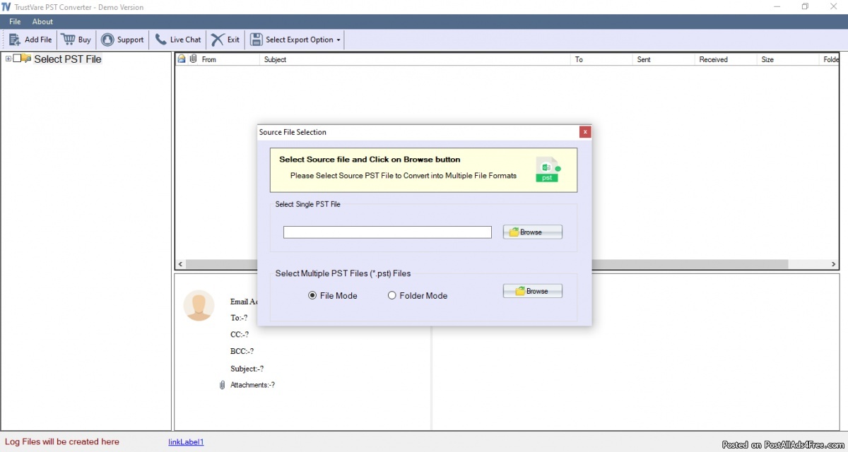Viewport: 848px width, 452px height.
Task: Click Browse for multiple PST files
Action: (x=533, y=291)
